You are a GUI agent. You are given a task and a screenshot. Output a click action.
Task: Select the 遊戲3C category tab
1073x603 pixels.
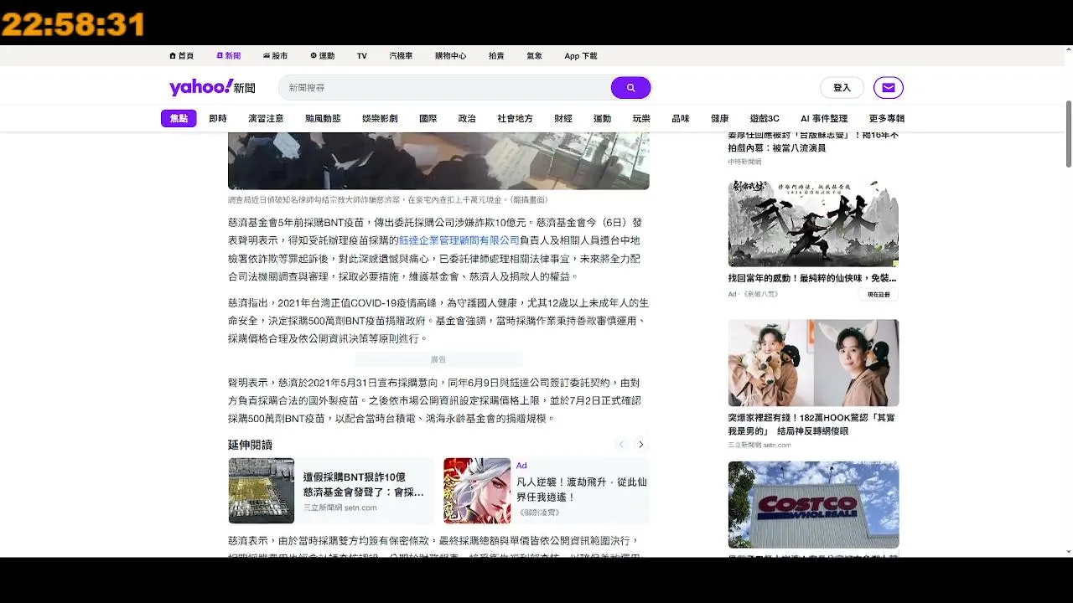pyautogui.click(x=765, y=118)
